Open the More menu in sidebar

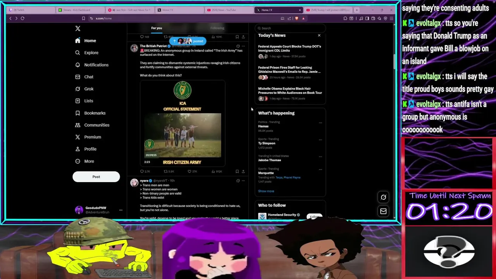pyautogui.click(x=84, y=161)
